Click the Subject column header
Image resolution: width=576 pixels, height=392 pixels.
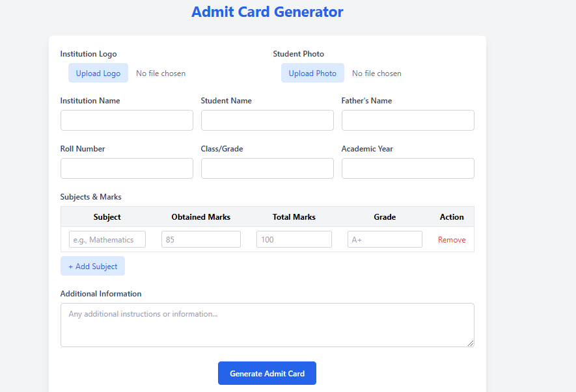click(107, 217)
